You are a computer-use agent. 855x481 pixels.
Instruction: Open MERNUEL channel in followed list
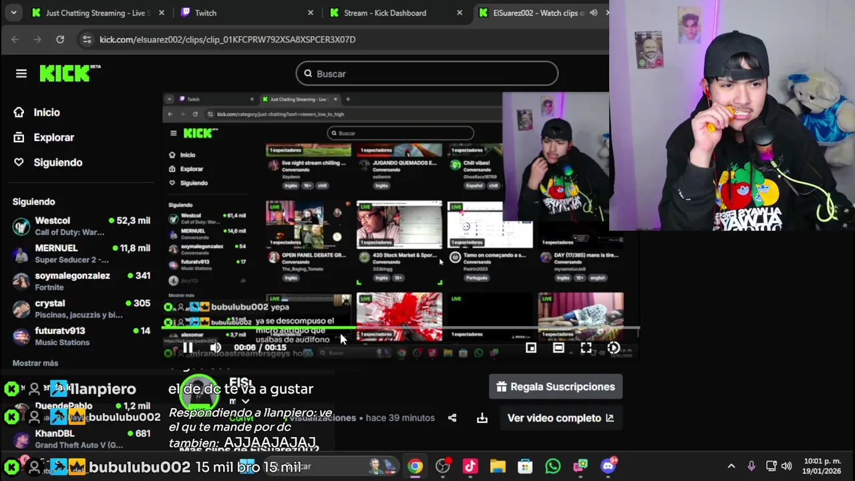point(81,253)
